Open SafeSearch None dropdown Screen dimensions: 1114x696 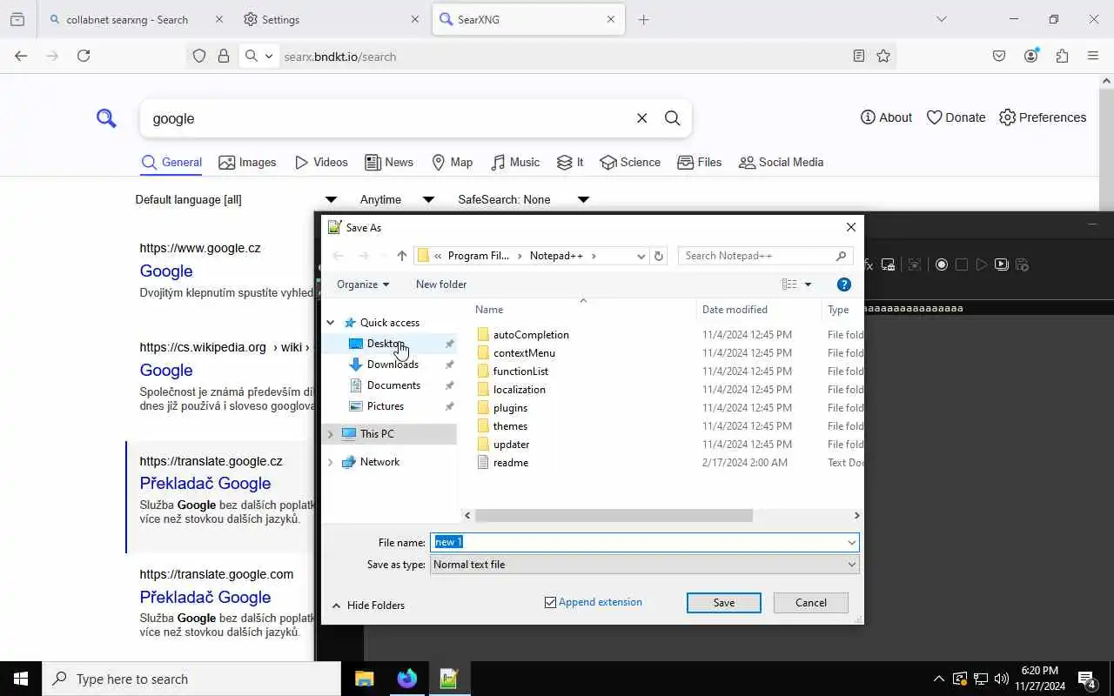pyautogui.click(x=523, y=199)
